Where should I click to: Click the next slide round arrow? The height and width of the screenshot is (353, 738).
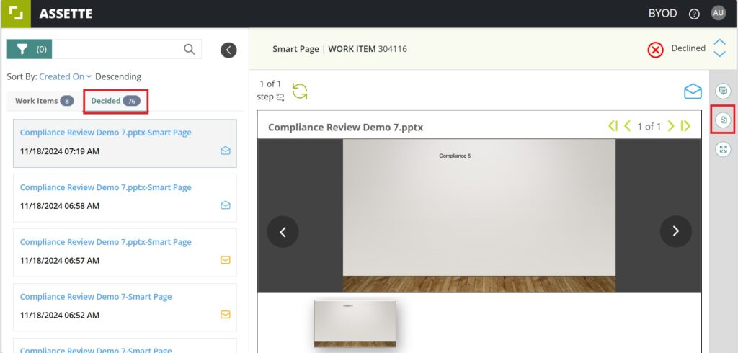[676, 231]
